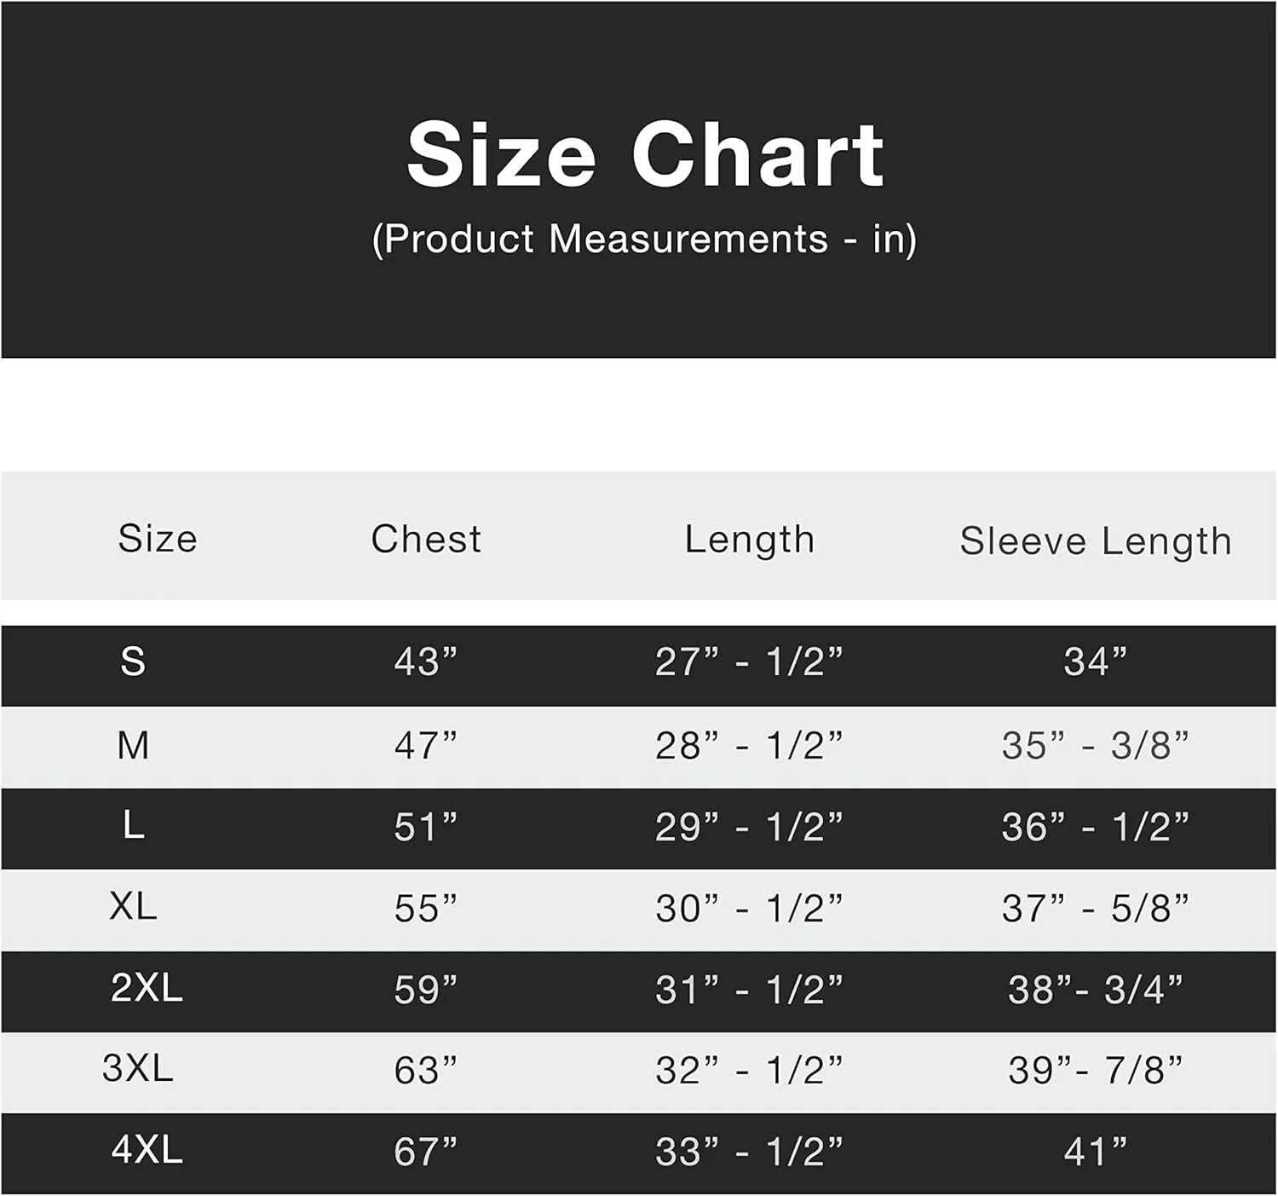This screenshot has width=1278, height=1196.
Task: Pick the 3XL size row label
Action: 138,1068
